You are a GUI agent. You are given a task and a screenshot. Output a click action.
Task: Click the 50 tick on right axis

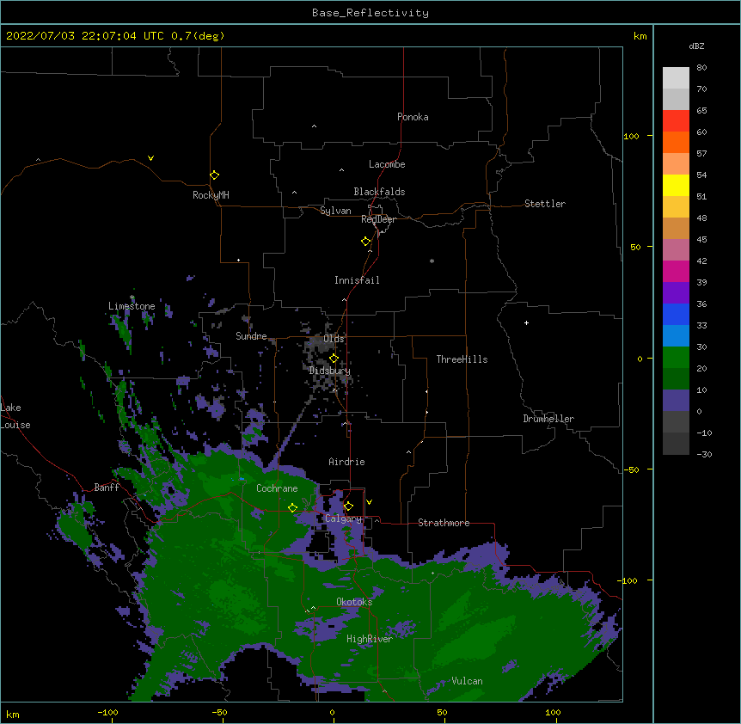coord(635,247)
